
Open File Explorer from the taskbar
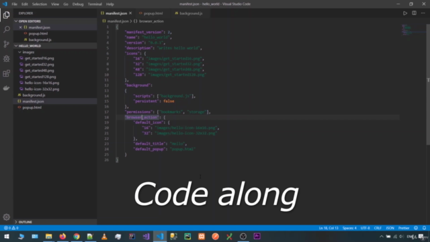point(49,236)
